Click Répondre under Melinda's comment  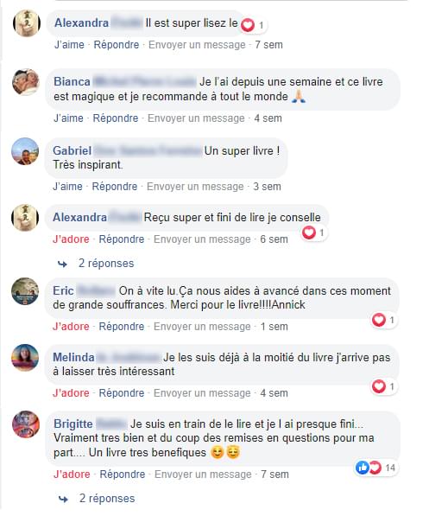click(122, 393)
